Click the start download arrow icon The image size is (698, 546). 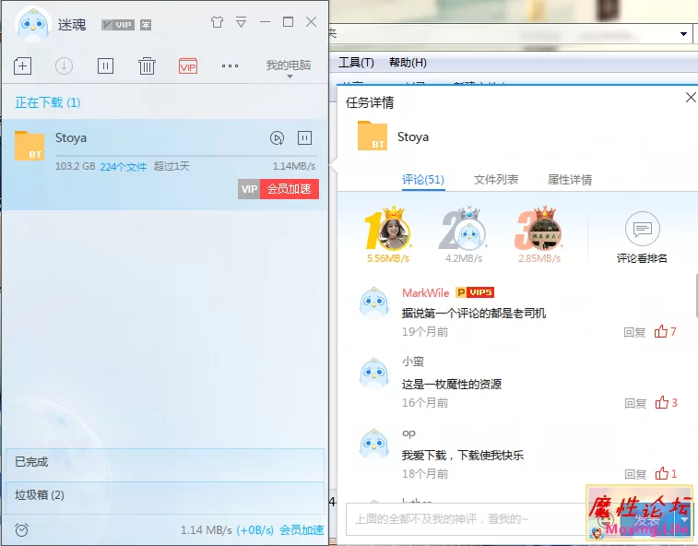(x=64, y=65)
